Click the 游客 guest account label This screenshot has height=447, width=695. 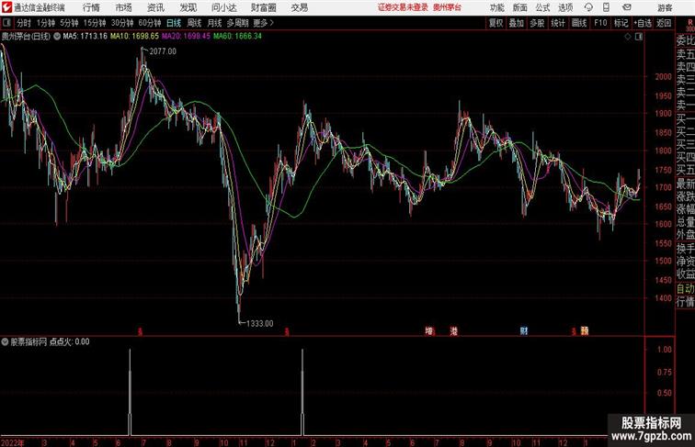pyautogui.click(x=665, y=7)
